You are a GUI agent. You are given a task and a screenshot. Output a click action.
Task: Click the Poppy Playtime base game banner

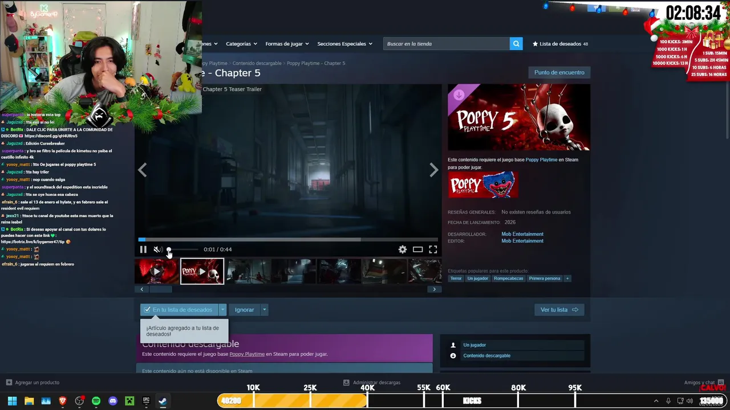point(483,185)
